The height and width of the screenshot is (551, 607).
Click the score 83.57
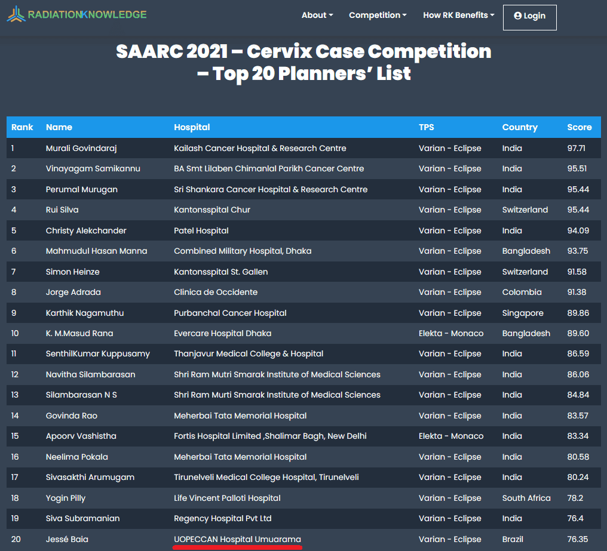point(578,416)
